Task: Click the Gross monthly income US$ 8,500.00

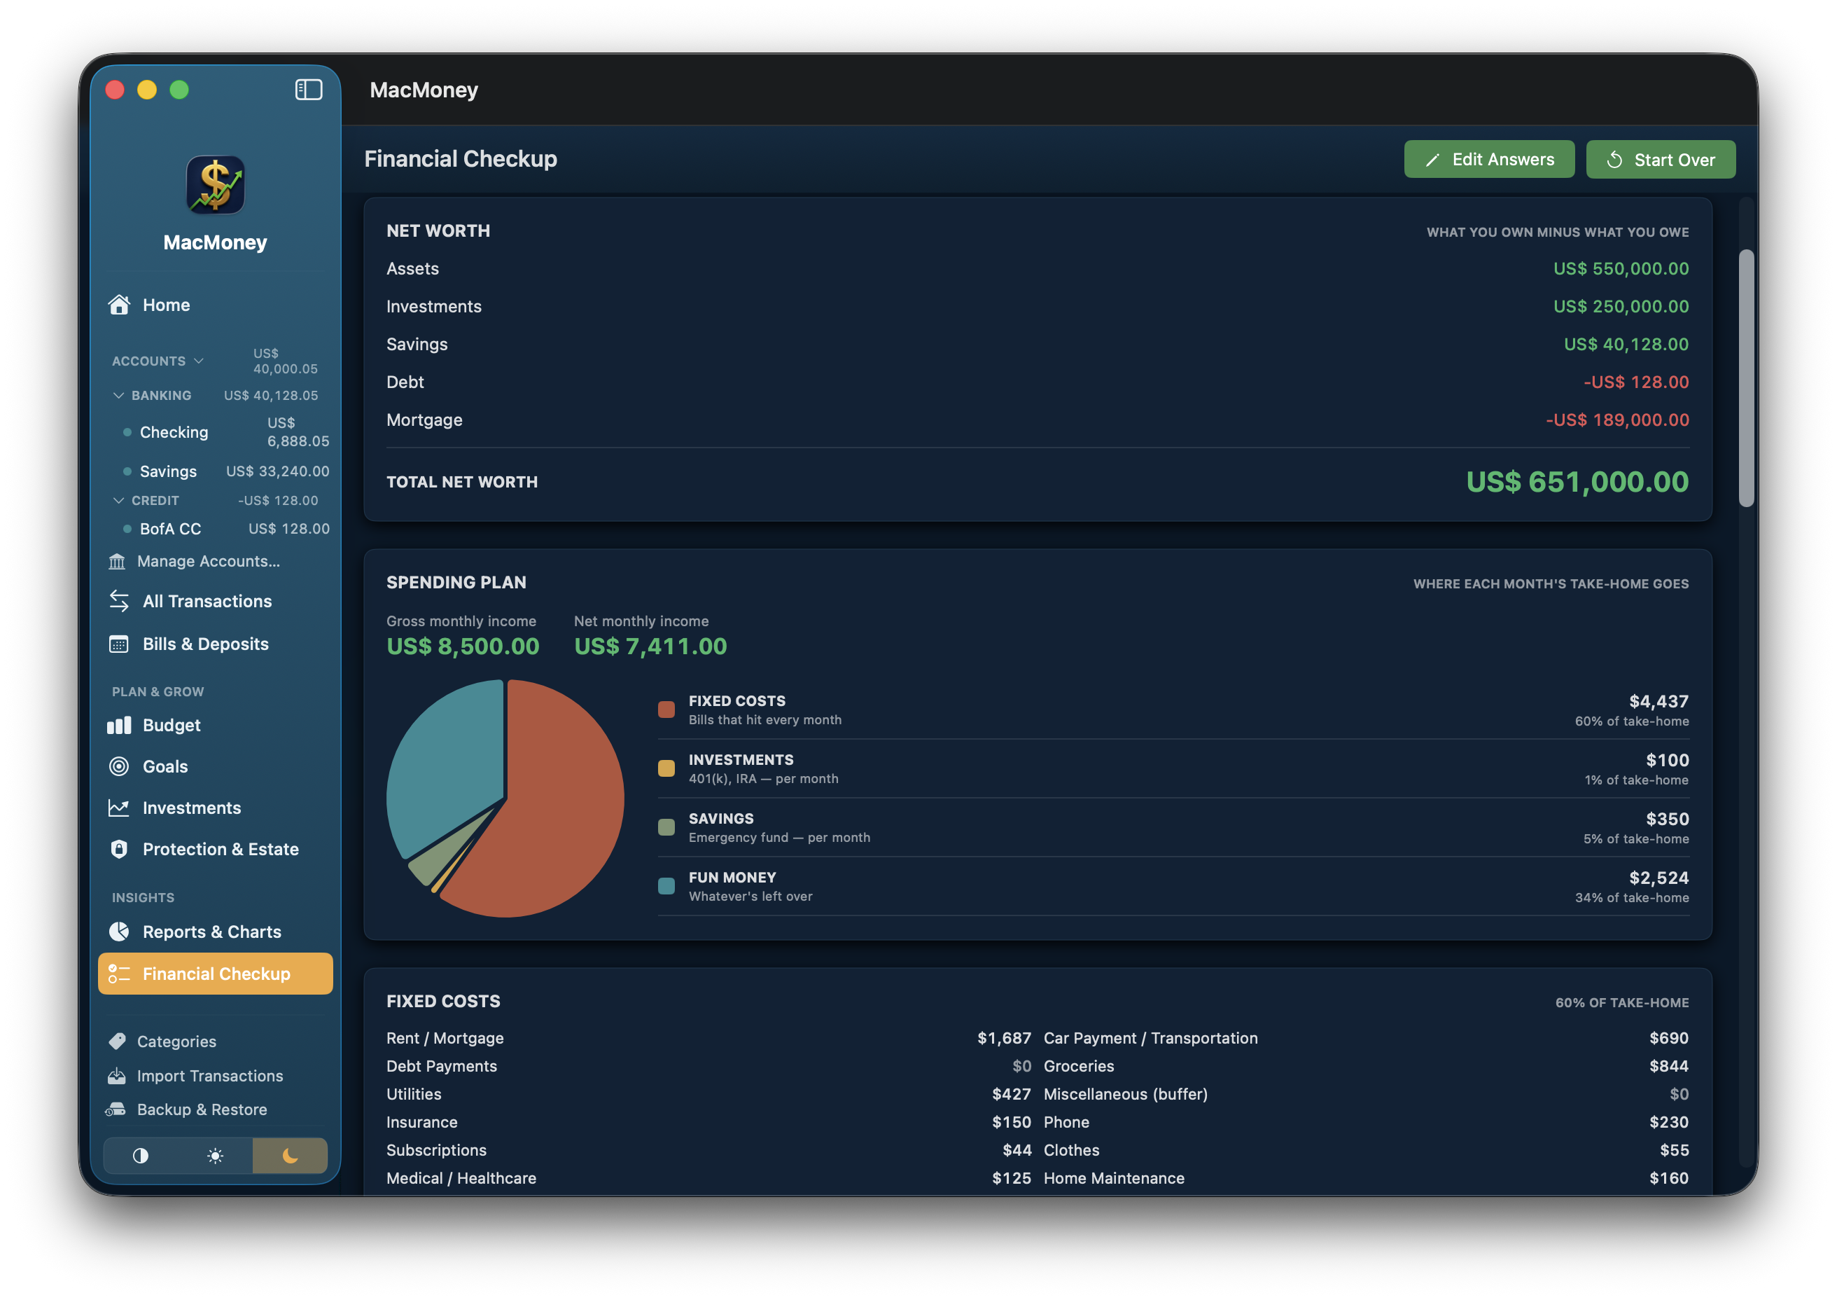Action: coord(463,646)
